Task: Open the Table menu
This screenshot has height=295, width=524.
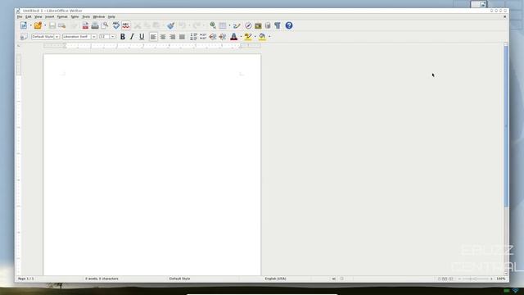Action: (75, 16)
